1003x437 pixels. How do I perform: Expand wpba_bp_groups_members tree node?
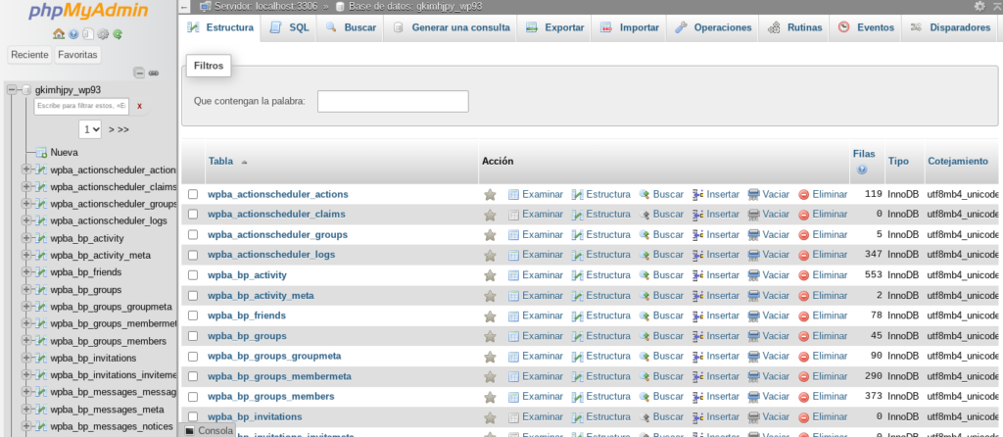(x=26, y=340)
